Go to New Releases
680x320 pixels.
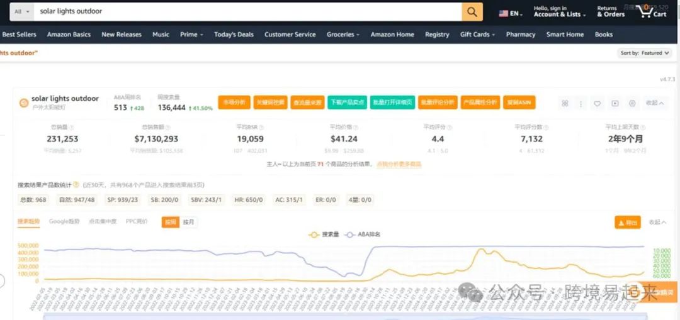pos(122,35)
